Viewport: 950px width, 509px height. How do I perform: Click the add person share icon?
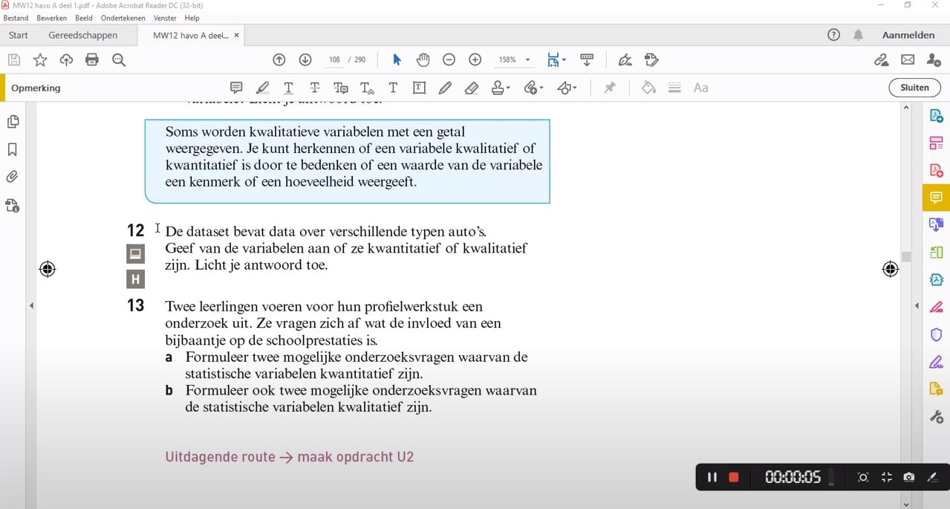coord(934,60)
